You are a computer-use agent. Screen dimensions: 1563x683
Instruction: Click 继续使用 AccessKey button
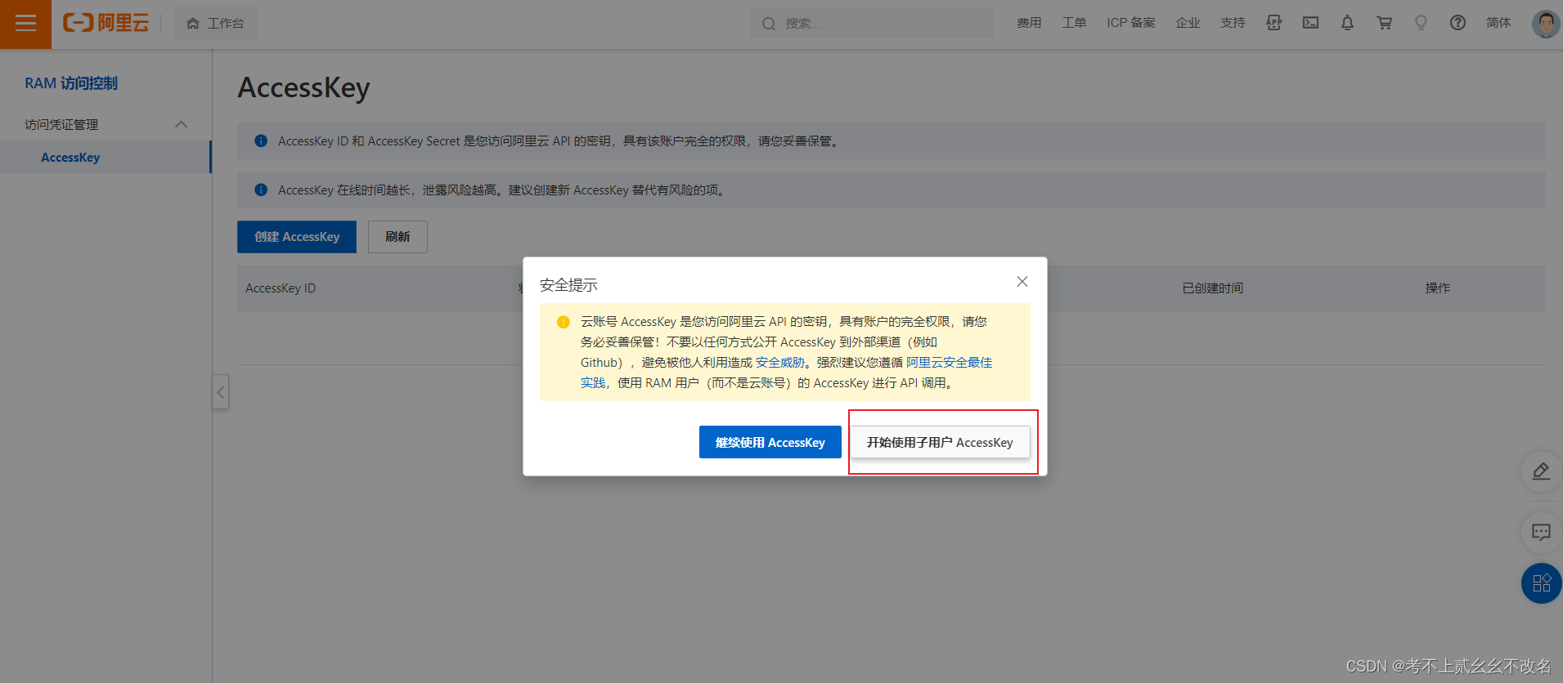770,442
